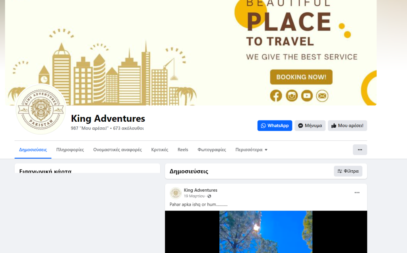Viewport: 407px width, 253px height.
Task: Open the post's three-dot options menu
Action: pos(357,193)
